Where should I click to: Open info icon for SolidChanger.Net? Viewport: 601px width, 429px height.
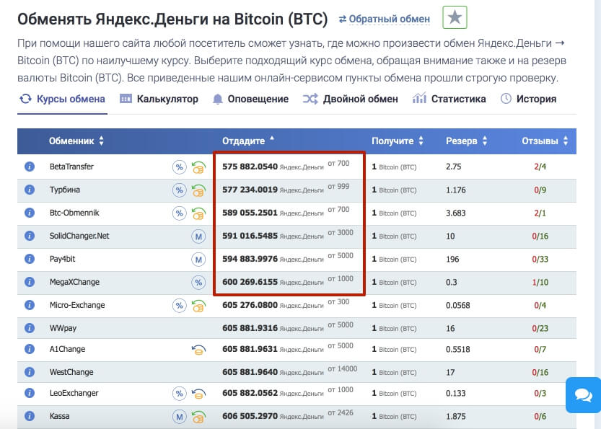30,236
